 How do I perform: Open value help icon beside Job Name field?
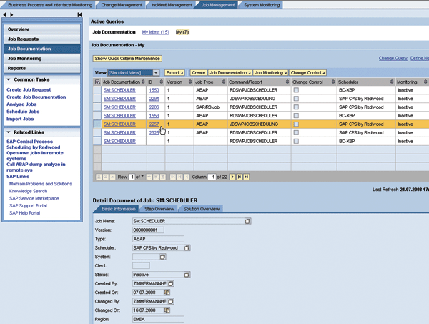pyautogui.click(x=248, y=222)
